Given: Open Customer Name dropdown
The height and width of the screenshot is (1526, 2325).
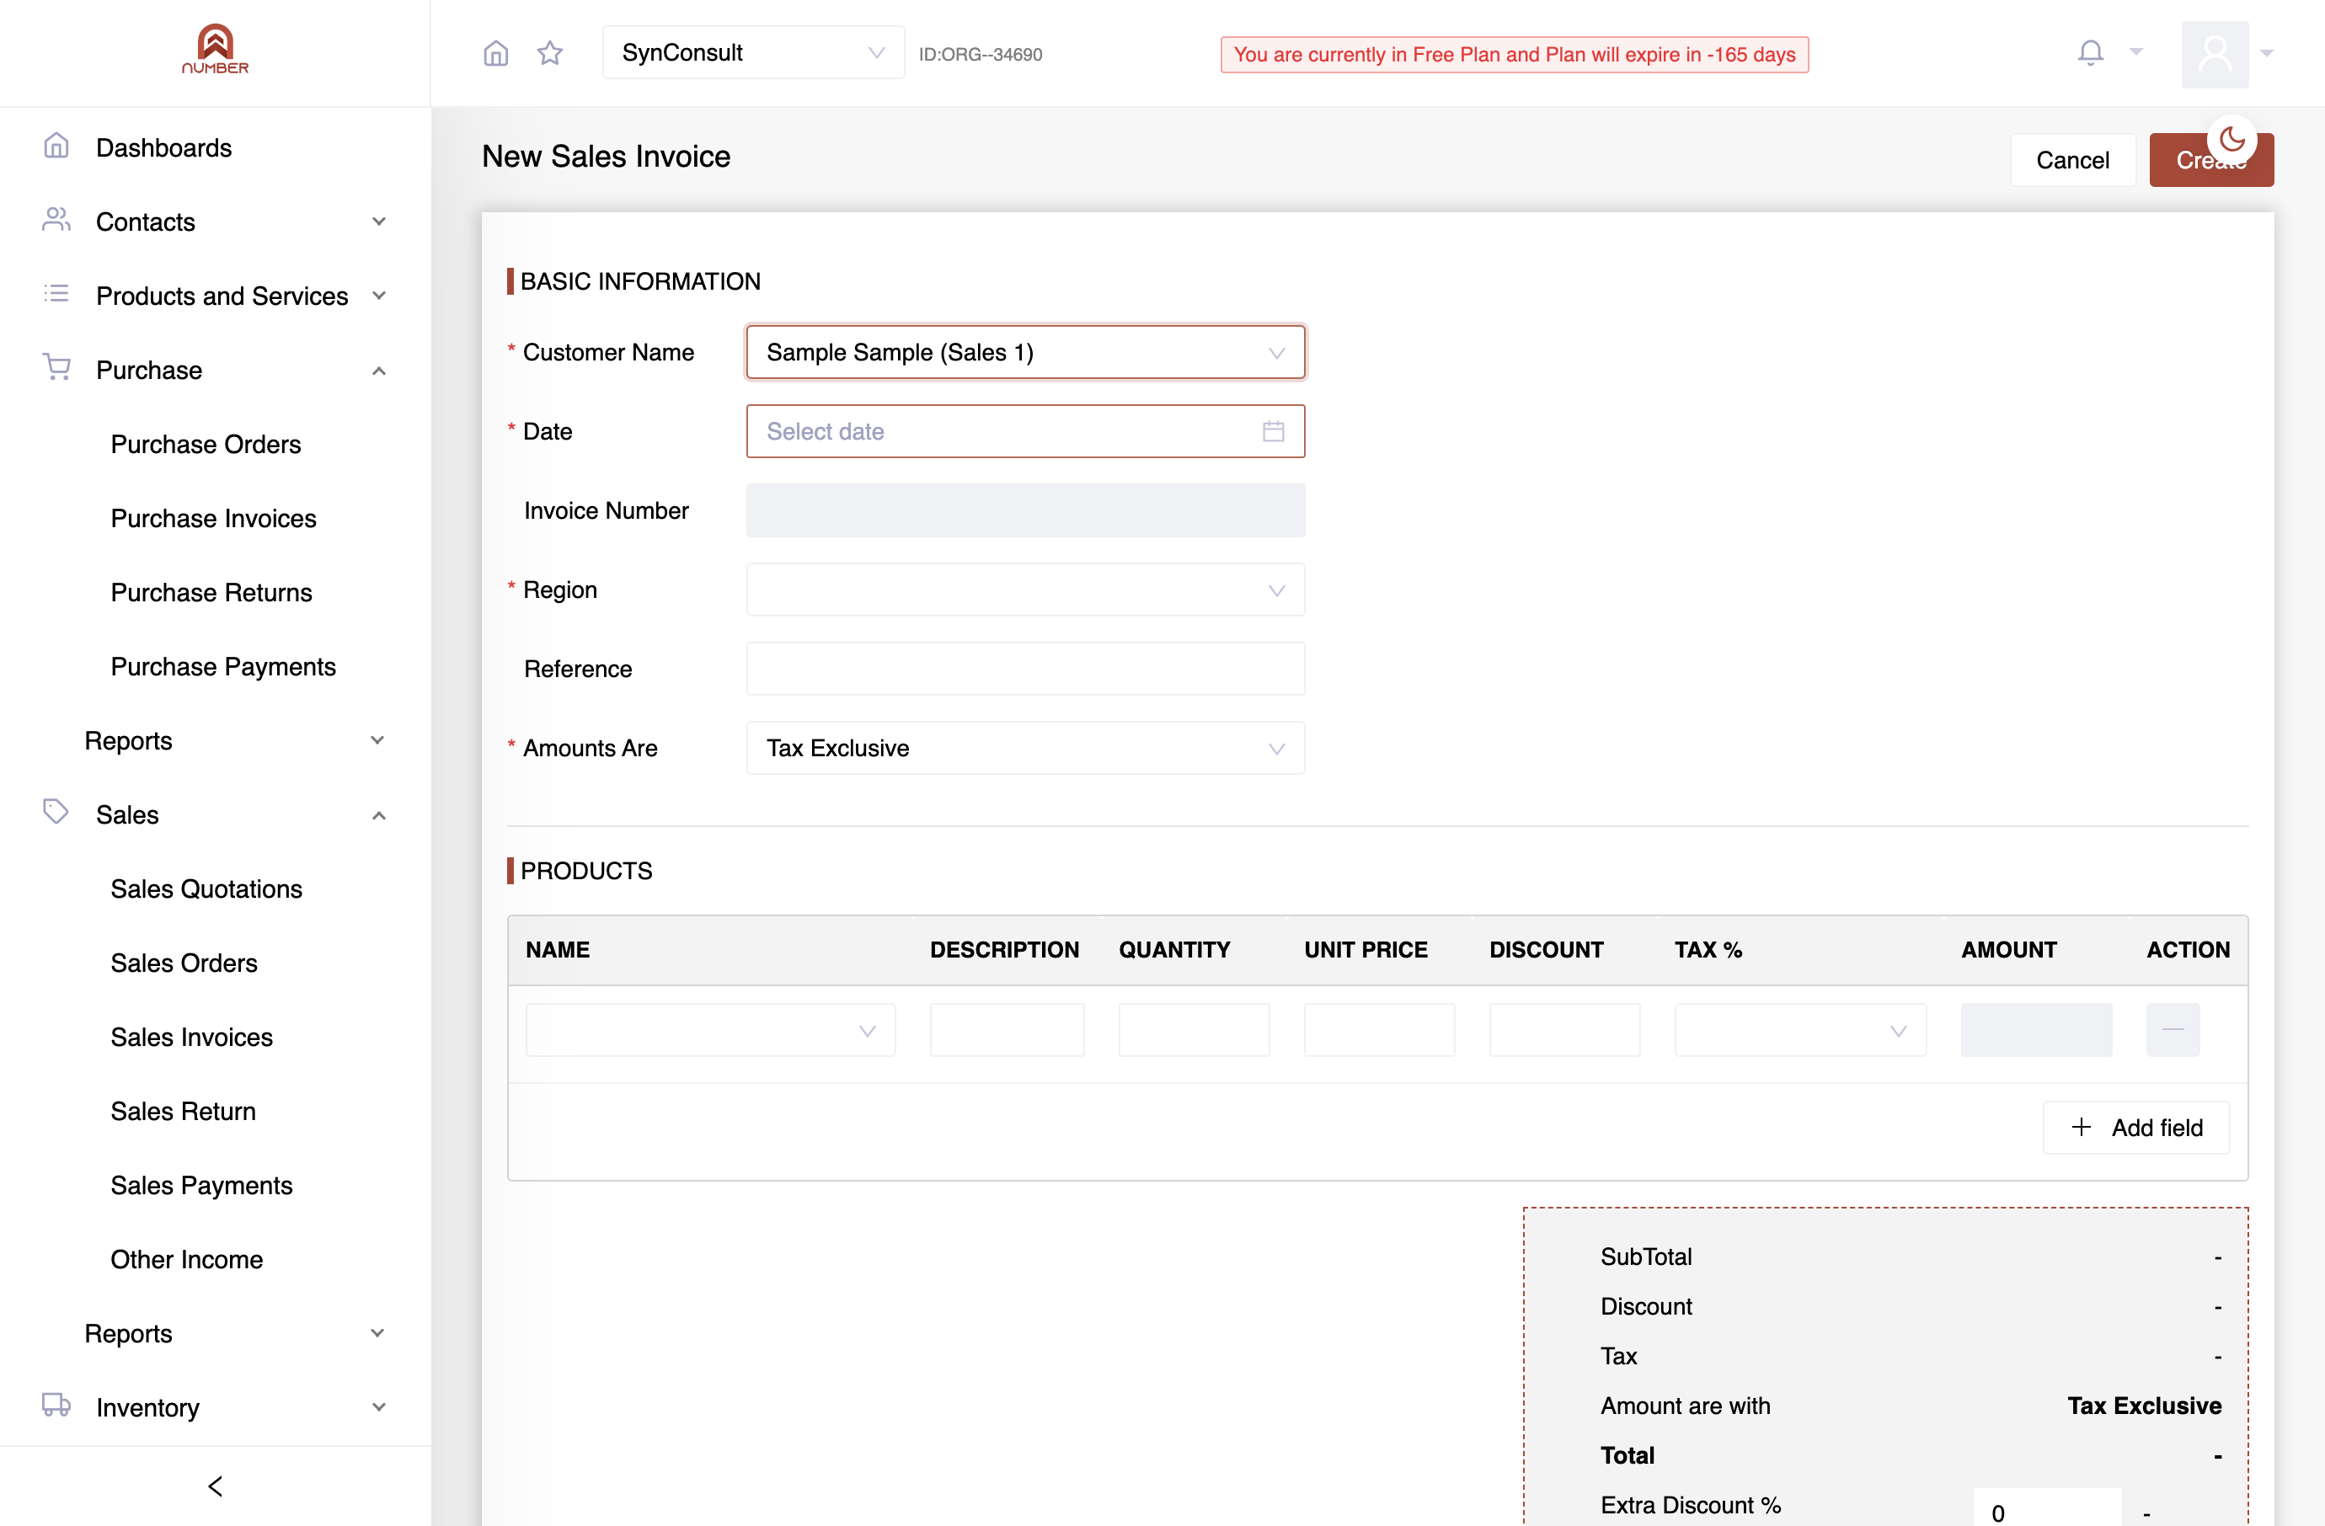Looking at the screenshot, I should (x=1026, y=353).
